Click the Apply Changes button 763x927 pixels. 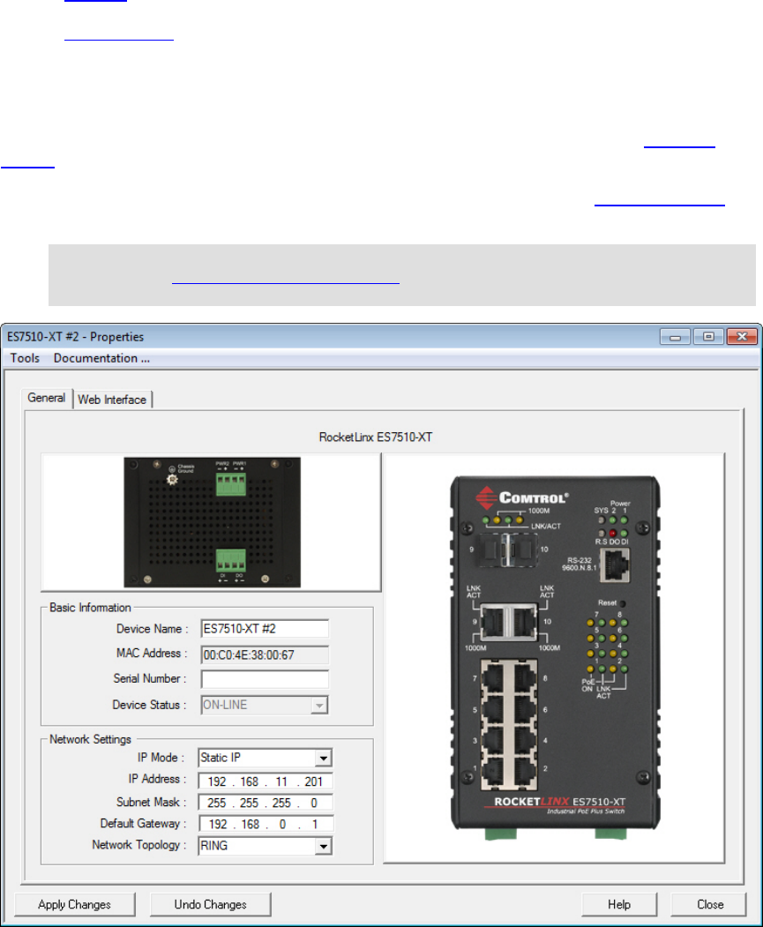[x=74, y=905]
